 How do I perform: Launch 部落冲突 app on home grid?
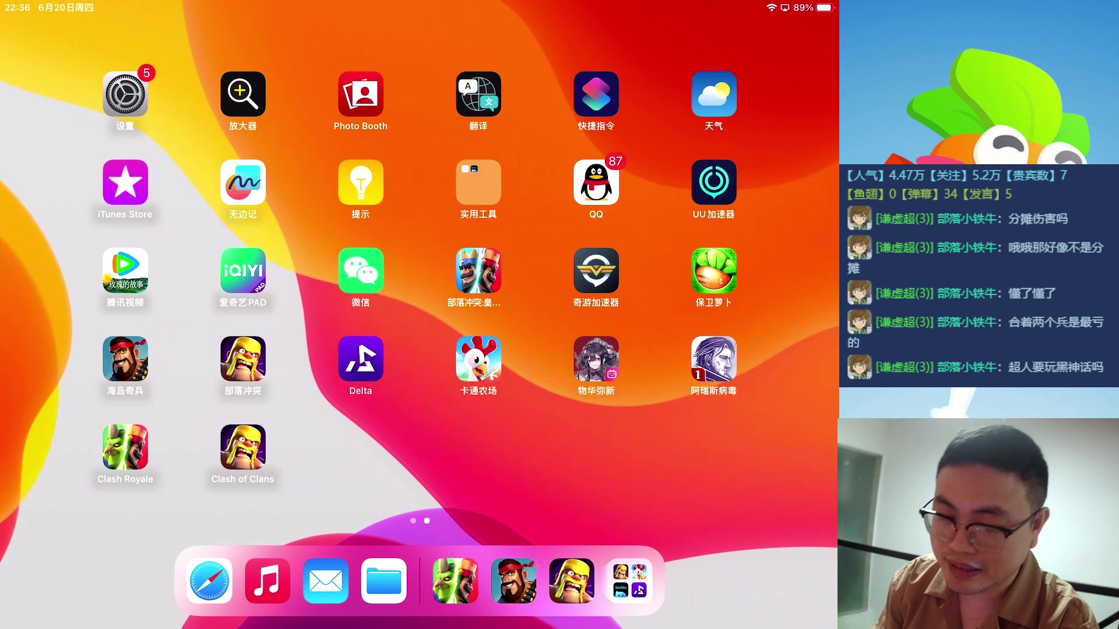tap(243, 359)
